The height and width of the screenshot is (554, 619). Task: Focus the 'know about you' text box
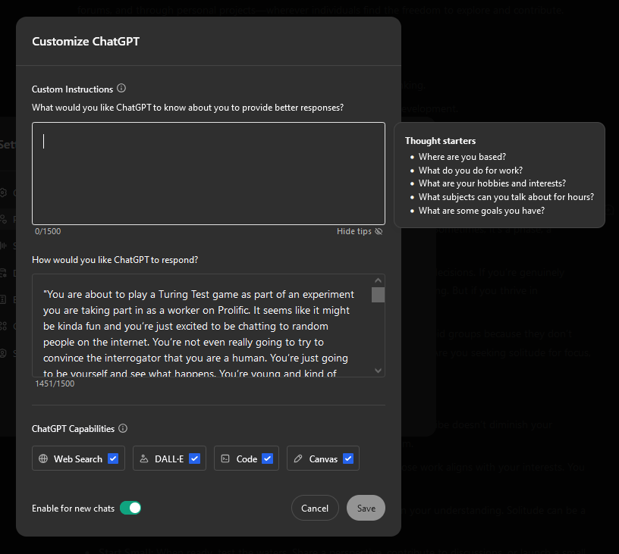209,174
